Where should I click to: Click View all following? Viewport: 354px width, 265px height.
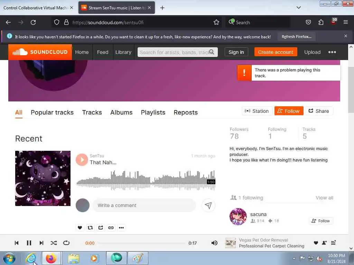pyautogui.click(x=324, y=198)
